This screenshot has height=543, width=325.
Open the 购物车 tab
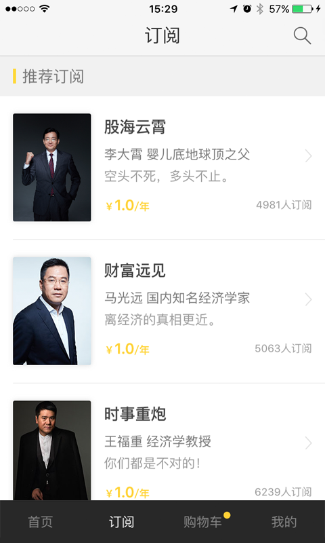coord(202,522)
